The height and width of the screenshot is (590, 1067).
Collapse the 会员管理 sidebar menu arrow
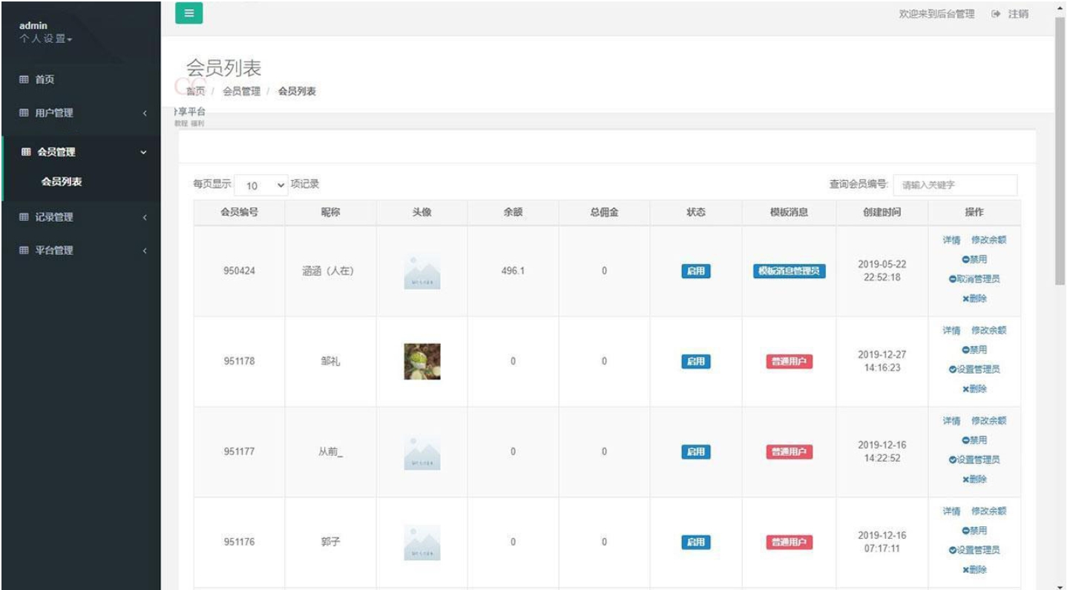pos(144,153)
